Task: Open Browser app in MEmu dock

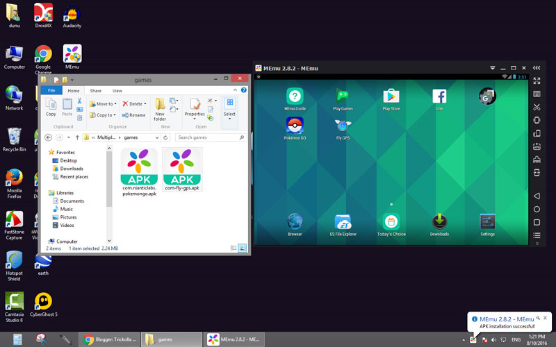Action: (295, 224)
